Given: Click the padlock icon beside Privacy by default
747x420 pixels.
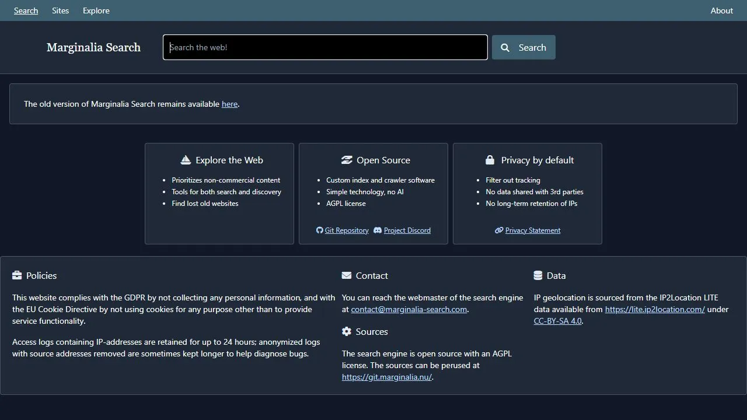Looking at the screenshot, I should tap(490, 160).
